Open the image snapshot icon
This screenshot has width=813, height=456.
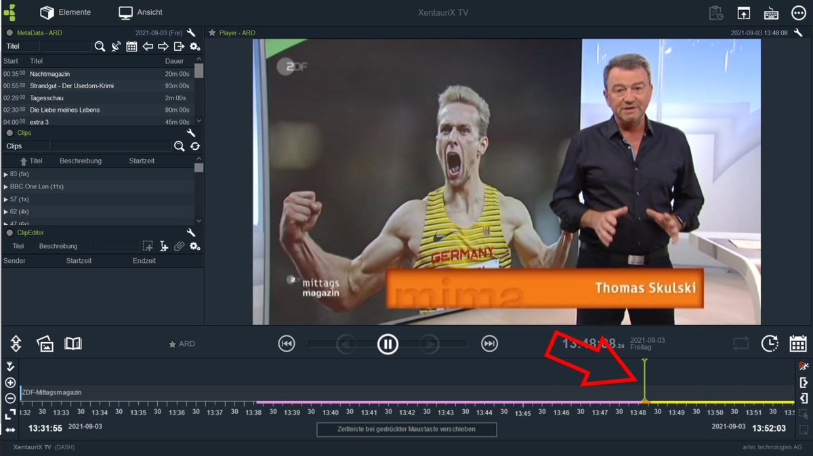click(x=45, y=344)
